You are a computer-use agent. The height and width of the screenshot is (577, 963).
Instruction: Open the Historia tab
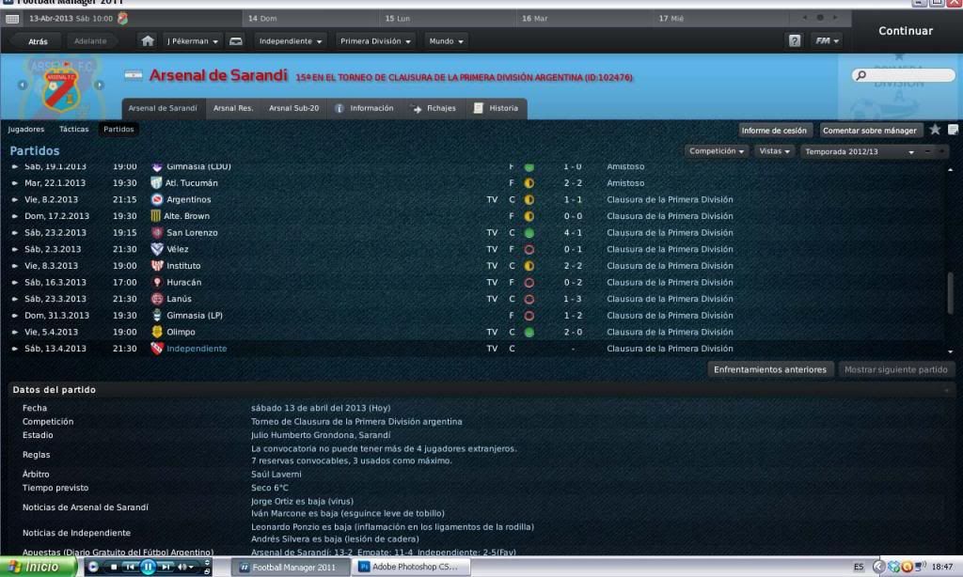pos(497,108)
